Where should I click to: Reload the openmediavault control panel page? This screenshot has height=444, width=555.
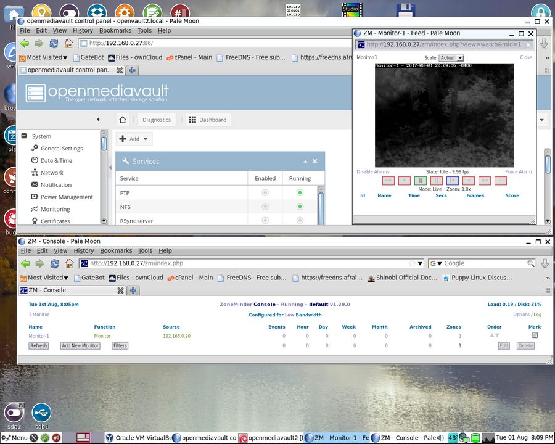pyautogui.click(x=54, y=44)
